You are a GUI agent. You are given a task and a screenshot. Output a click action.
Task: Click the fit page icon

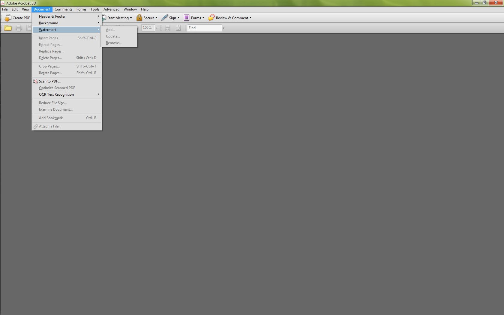click(x=178, y=28)
